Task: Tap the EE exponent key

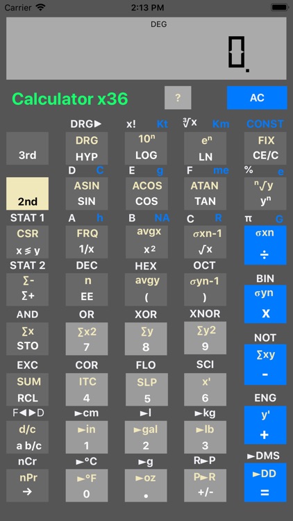Action: (x=87, y=290)
